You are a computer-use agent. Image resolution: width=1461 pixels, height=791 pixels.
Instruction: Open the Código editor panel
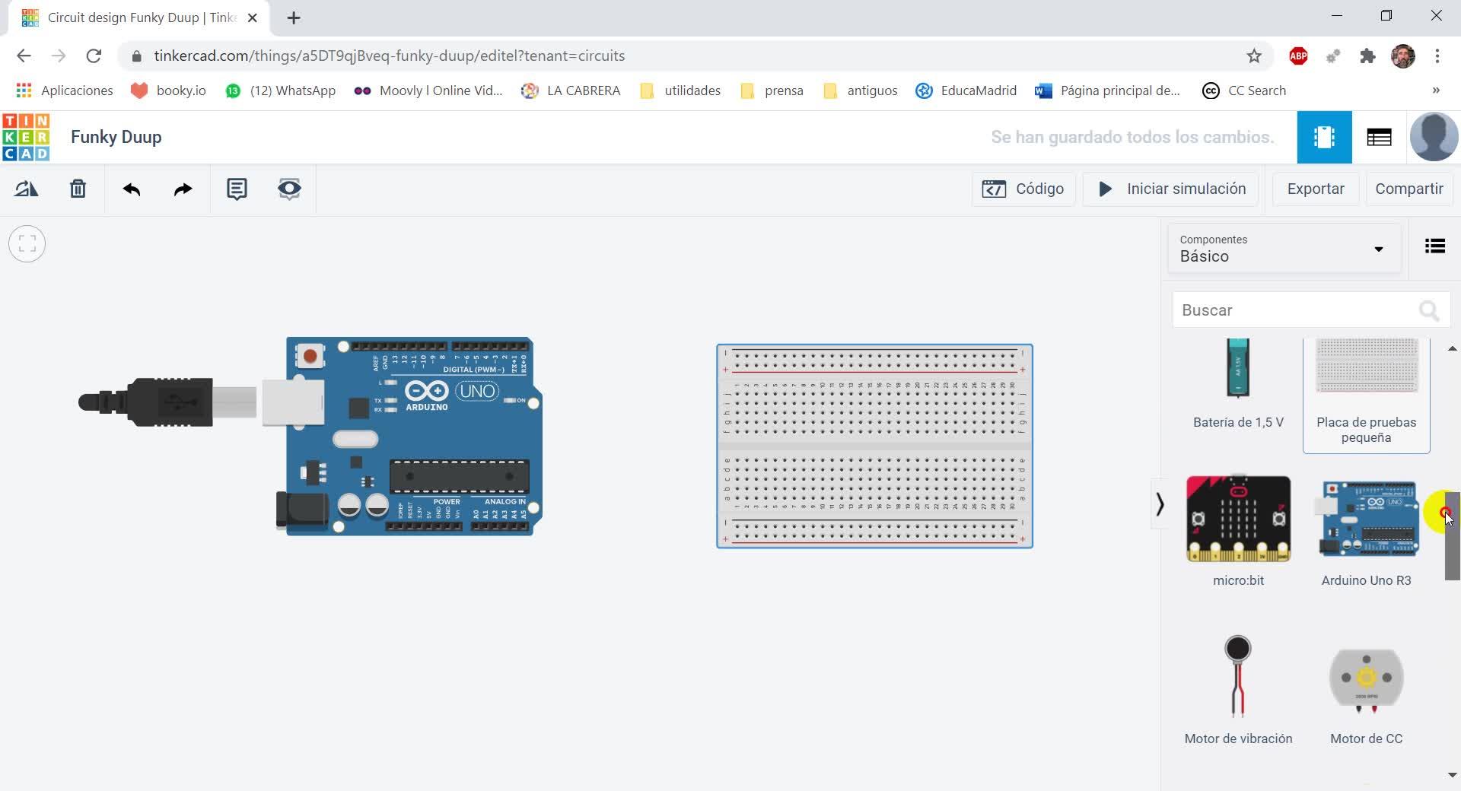(x=1023, y=189)
